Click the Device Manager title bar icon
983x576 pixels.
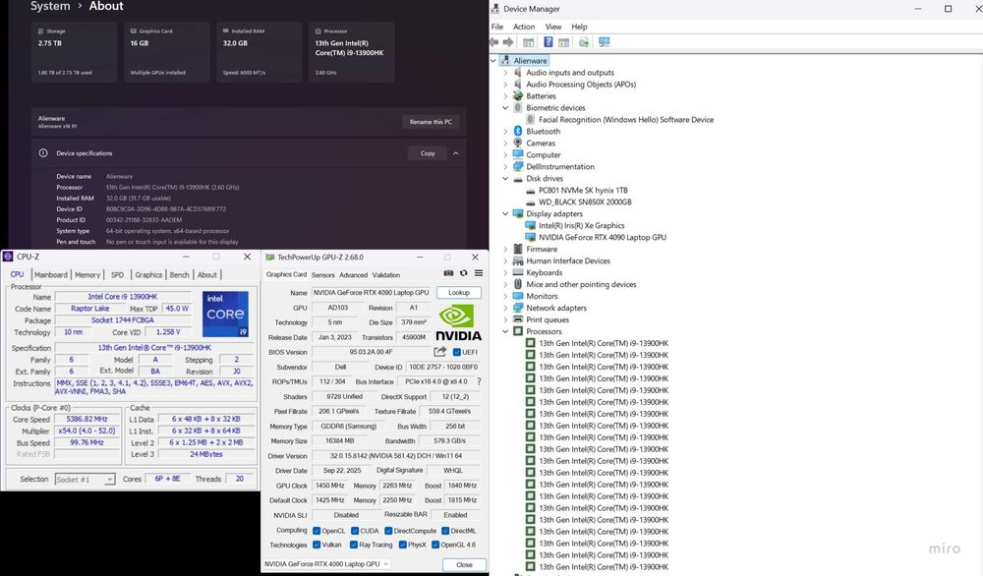(x=495, y=9)
